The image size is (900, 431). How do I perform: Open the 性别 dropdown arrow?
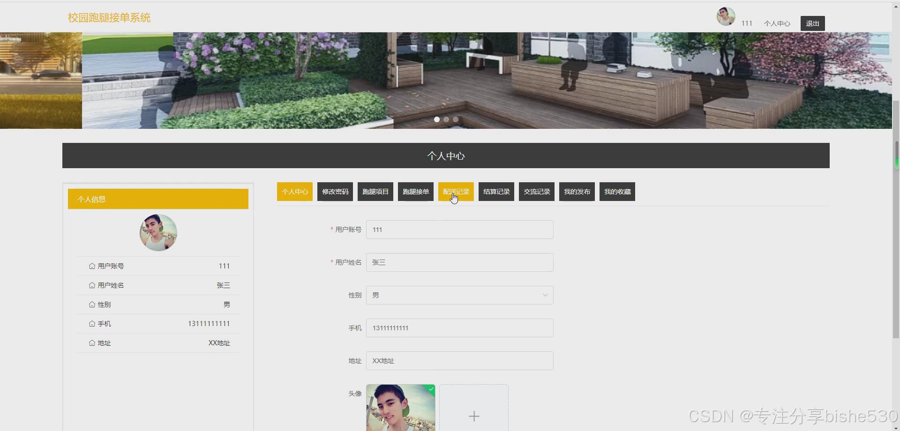pyautogui.click(x=545, y=295)
